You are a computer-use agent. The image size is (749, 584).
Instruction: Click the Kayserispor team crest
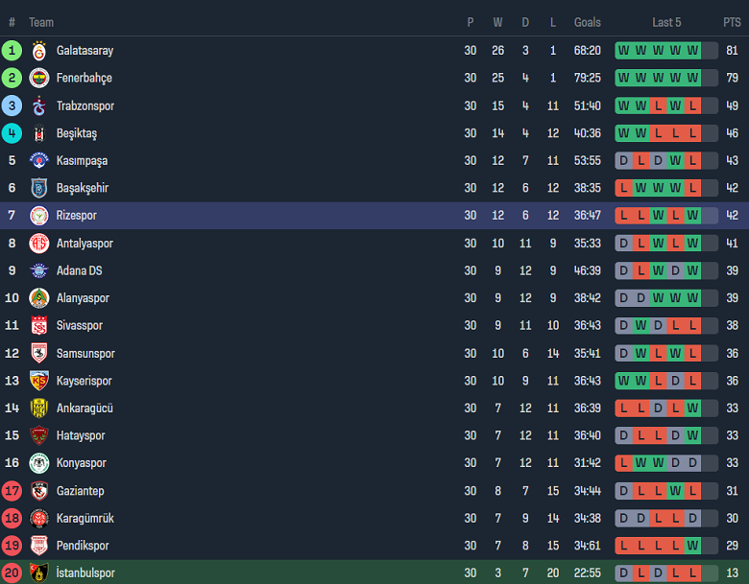(39, 381)
